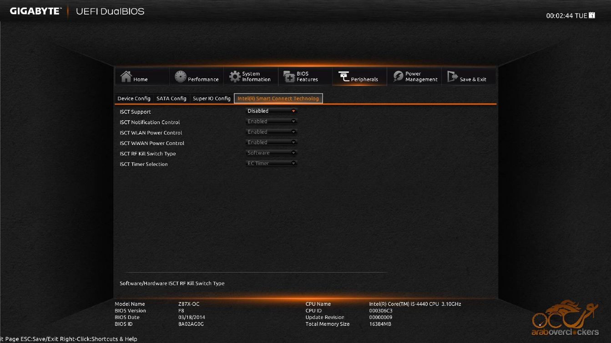Open Power Management leaf icon

click(398, 77)
